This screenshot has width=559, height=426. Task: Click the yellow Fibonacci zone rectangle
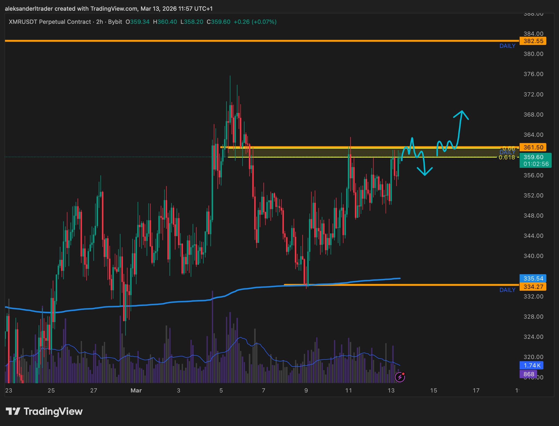(300, 152)
